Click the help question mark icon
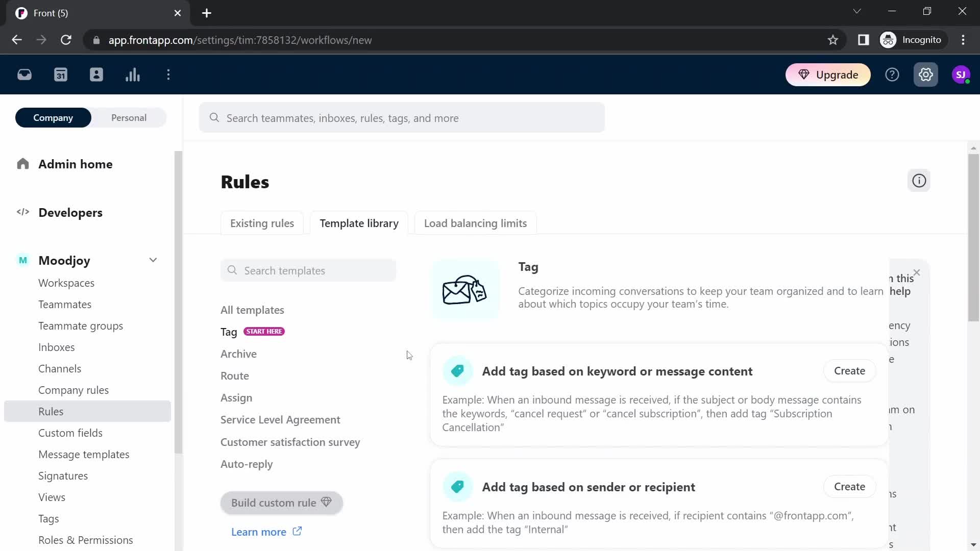This screenshot has width=980, height=551. [x=892, y=74]
